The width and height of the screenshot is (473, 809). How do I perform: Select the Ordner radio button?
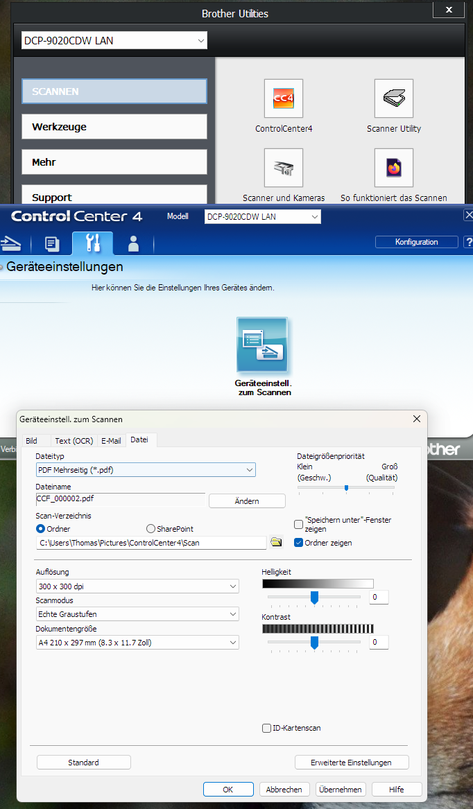[x=40, y=529]
